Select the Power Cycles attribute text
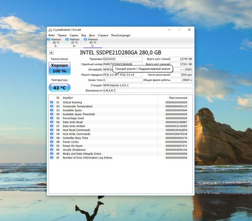This screenshot has width=252, height=221. pos(71,142)
